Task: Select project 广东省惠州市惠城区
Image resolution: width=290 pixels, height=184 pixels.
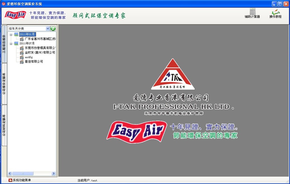Action: tap(40, 39)
